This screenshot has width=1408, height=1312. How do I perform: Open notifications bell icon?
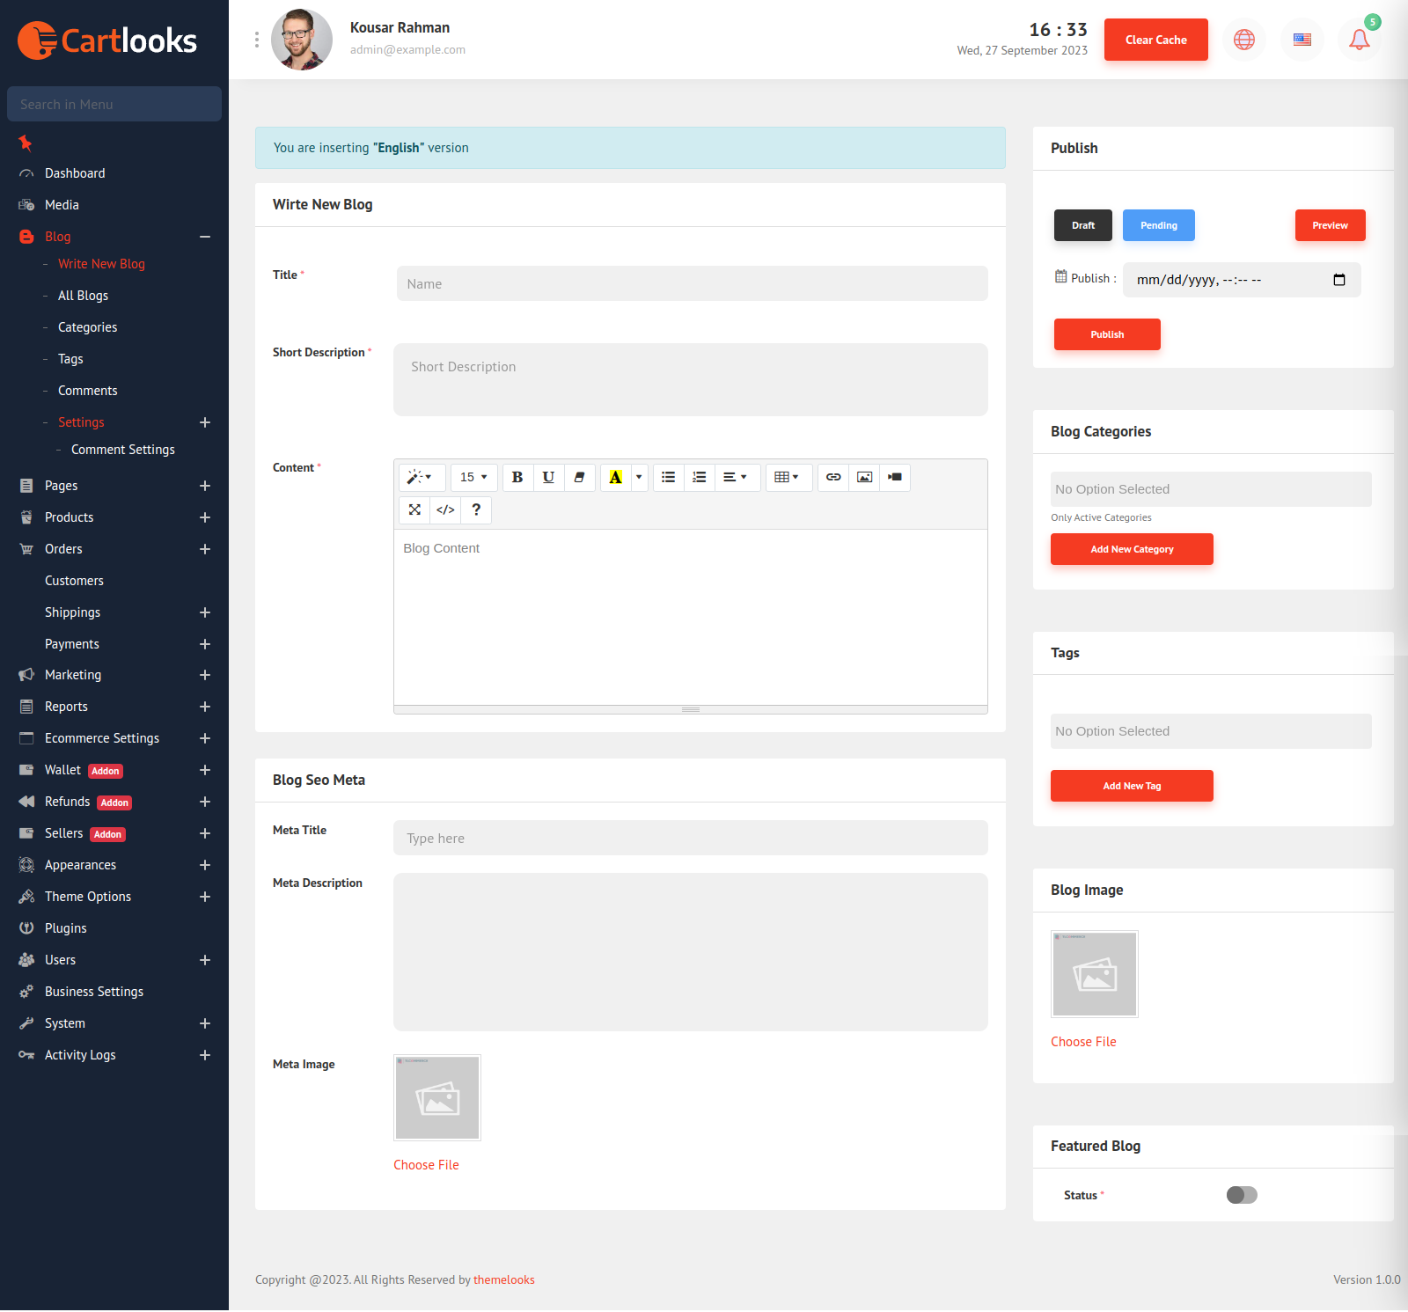(1359, 40)
